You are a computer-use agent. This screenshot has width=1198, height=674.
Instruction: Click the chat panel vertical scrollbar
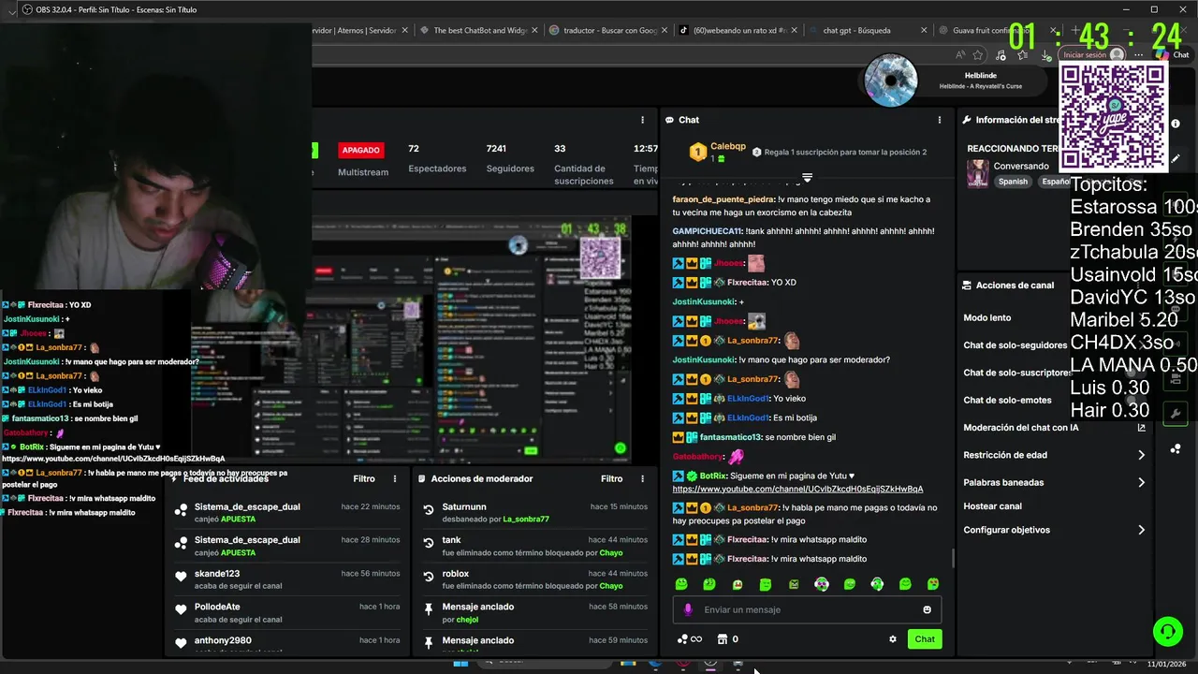click(953, 558)
